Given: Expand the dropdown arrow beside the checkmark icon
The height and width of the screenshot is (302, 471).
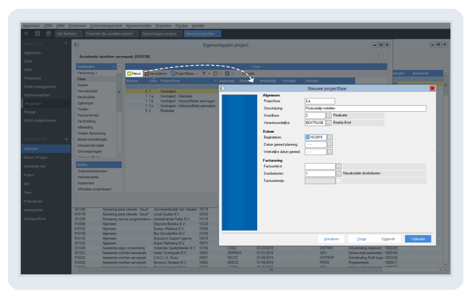Looking at the screenshot, I should click(233, 73).
